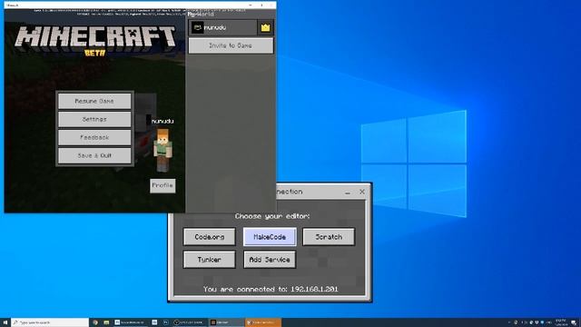Open File Explorer from the taskbar

[x=106, y=322]
